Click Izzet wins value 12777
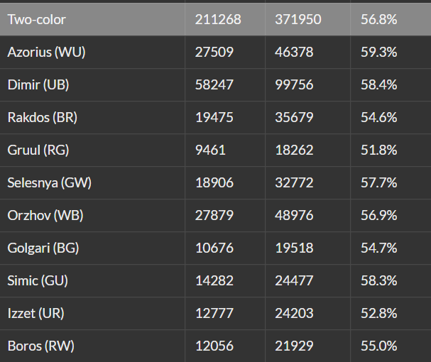This screenshot has height=362, width=431. point(214,313)
